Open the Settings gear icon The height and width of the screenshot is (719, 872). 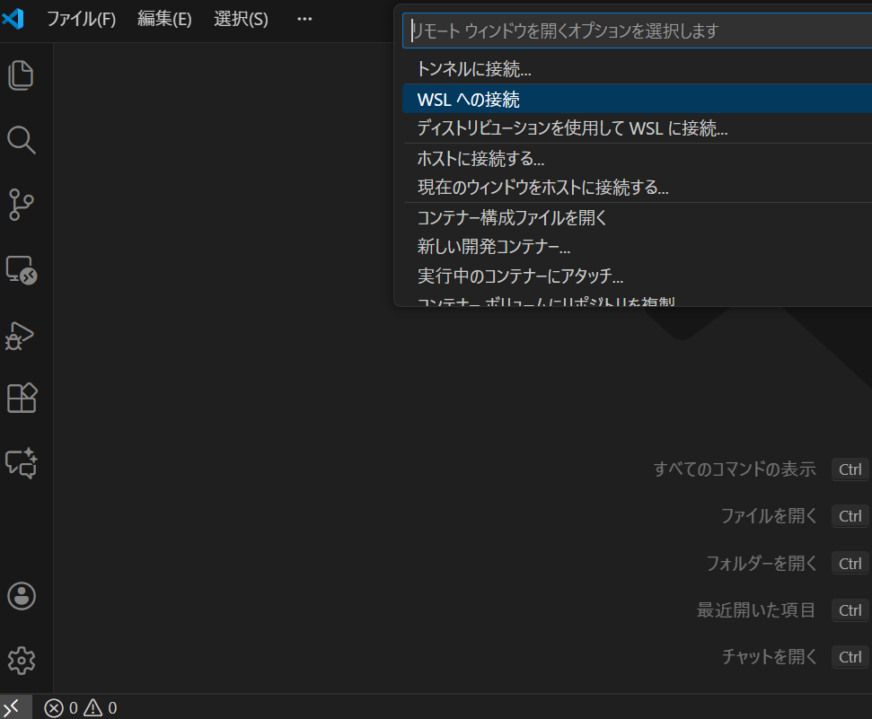pyautogui.click(x=21, y=660)
